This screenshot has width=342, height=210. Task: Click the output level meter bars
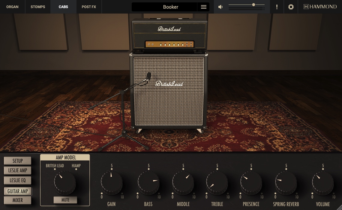click(247, 9)
